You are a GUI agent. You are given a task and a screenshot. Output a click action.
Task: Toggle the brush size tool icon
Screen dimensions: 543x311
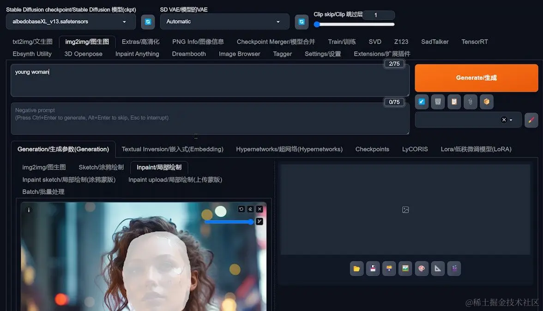pyautogui.click(x=259, y=221)
